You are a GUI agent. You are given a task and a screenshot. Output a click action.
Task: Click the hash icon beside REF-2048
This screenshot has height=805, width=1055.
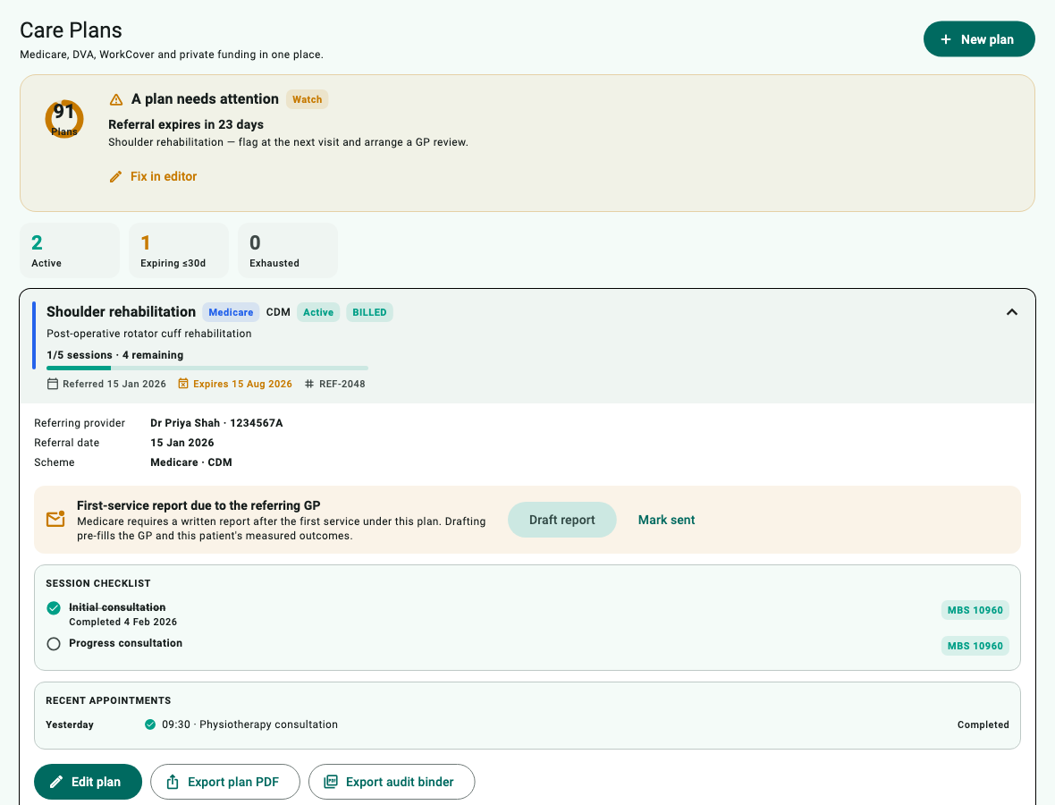click(309, 384)
